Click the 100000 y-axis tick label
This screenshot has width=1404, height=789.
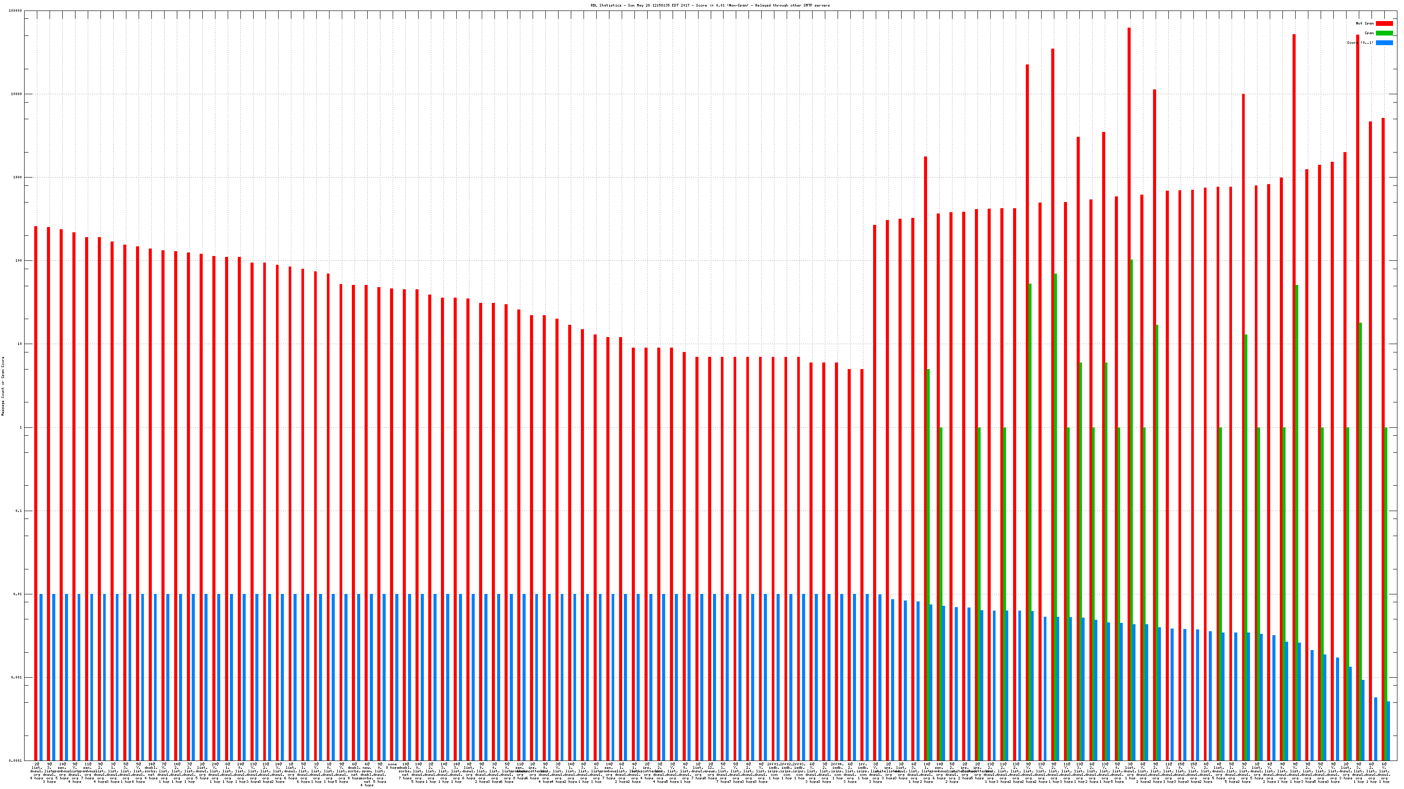click(x=16, y=11)
